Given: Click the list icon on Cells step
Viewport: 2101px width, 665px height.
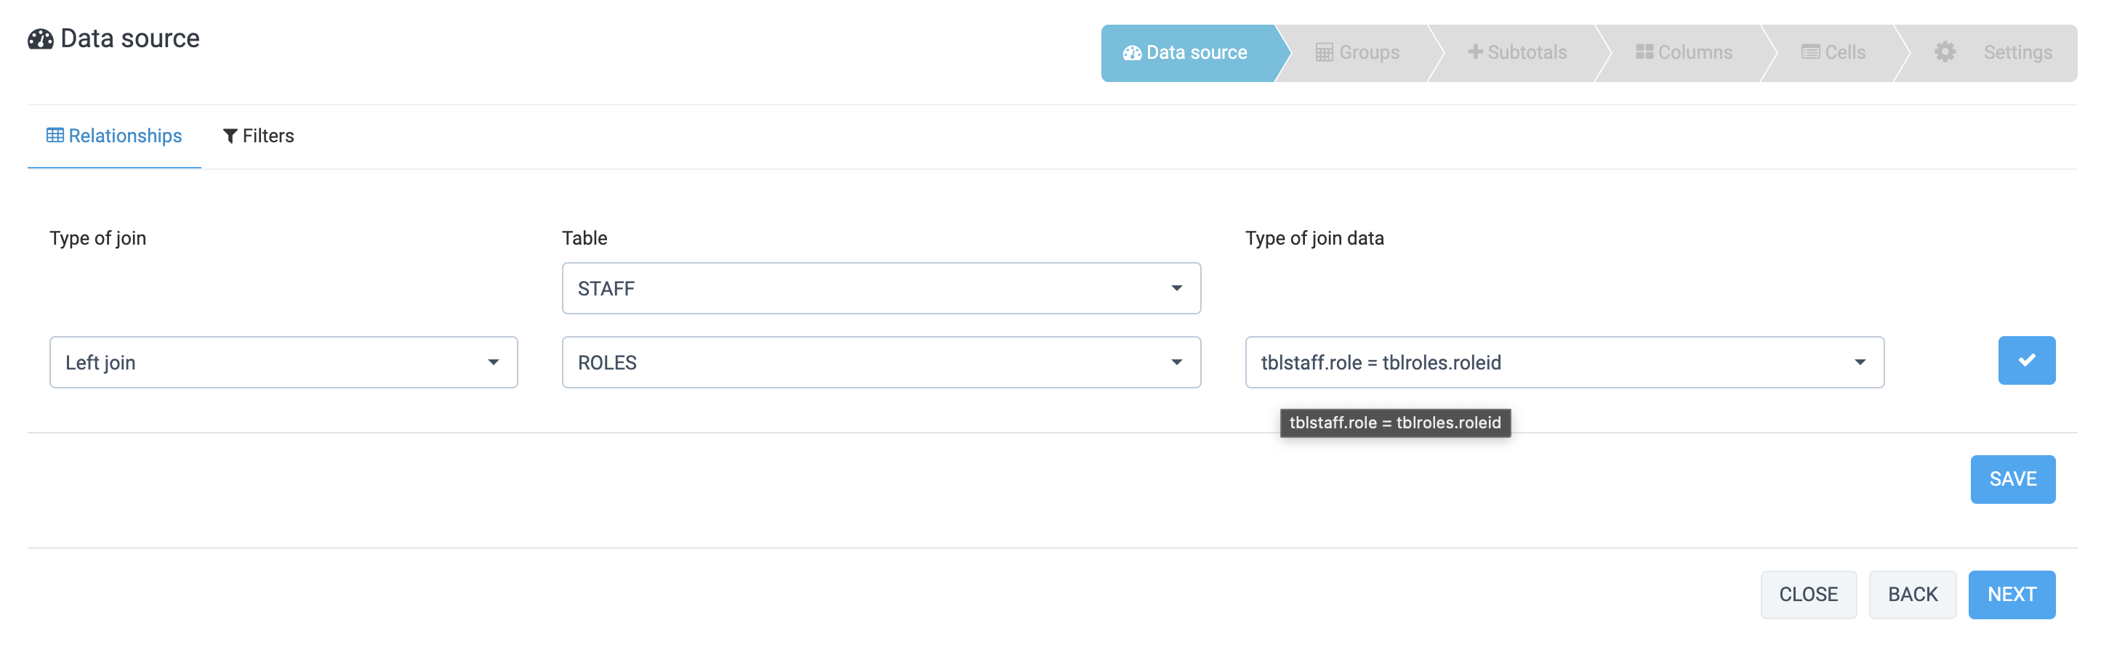Looking at the screenshot, I should click(1809, 52).
